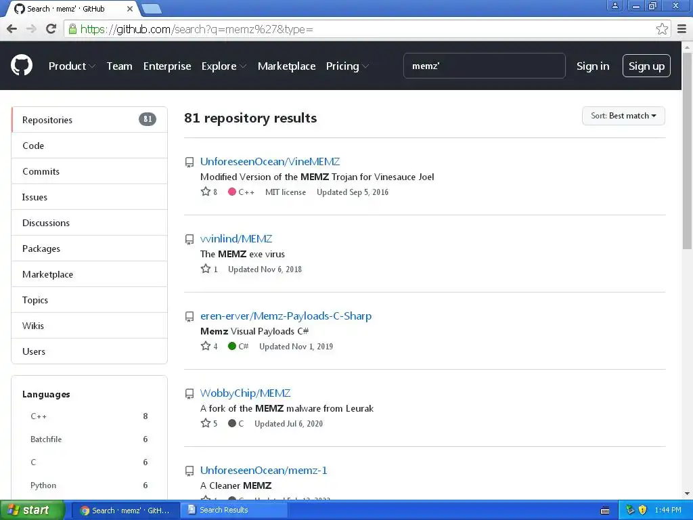
Task: Click the repo icon beside WobbyChip/MEMZ
Action: [x=189, y=393]
